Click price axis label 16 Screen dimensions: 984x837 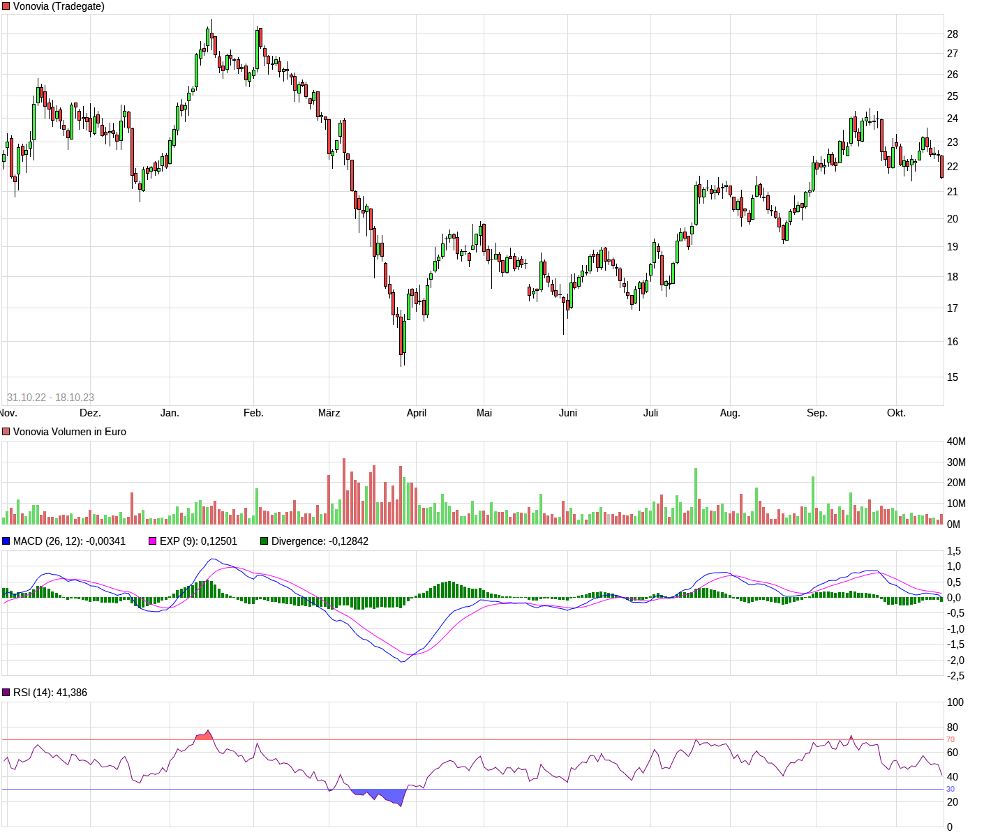(953, 342)
